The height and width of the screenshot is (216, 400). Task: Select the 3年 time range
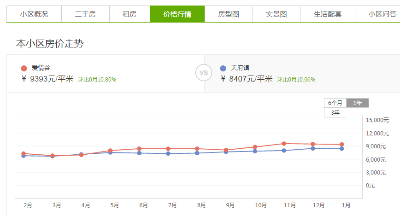335,112
